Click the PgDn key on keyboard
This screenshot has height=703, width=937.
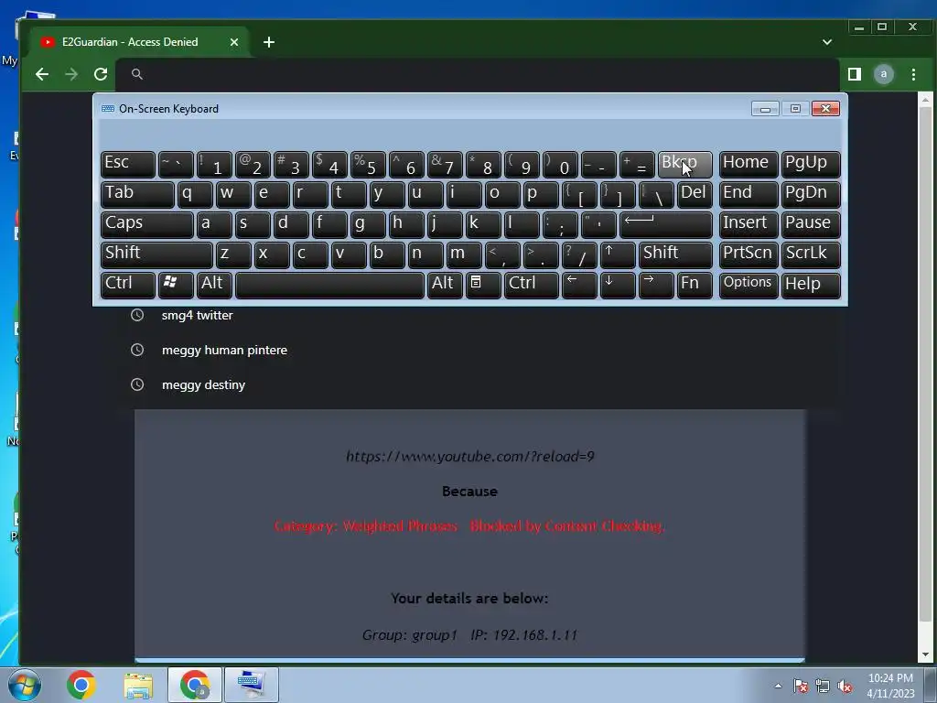click(x=811, y=194)
